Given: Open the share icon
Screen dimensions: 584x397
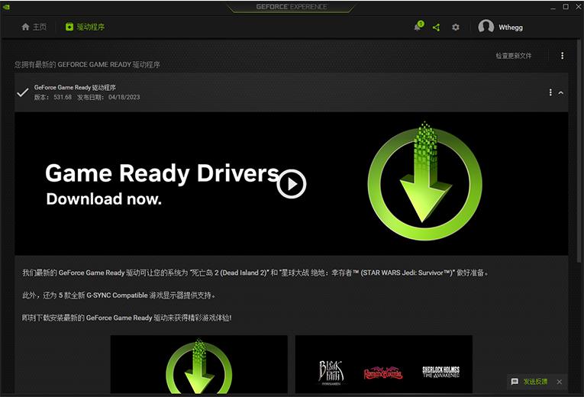Looking at the screenshot, I should point(437,27).
